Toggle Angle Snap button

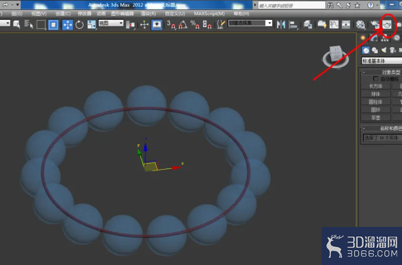point(183,25)
